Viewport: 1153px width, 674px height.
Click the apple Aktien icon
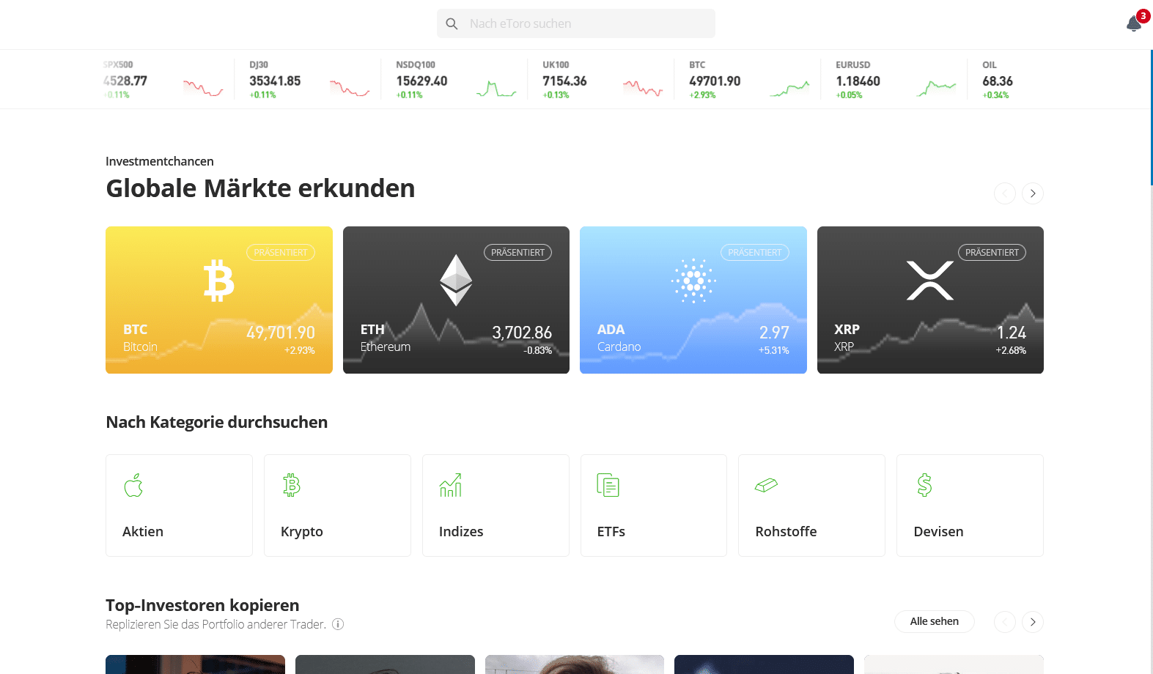point(133,485)
